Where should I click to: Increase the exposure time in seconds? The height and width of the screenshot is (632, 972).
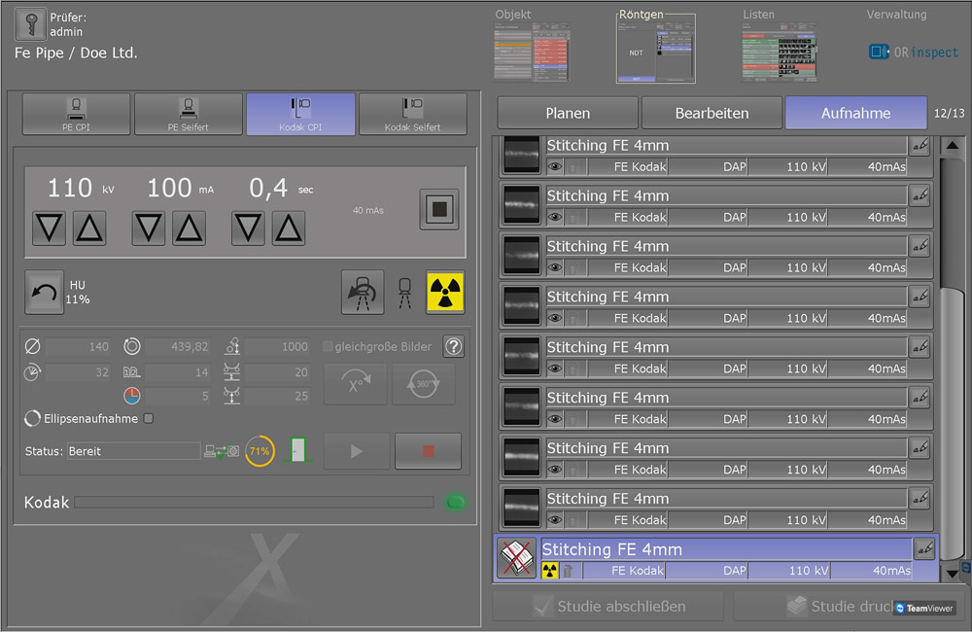coord(289,228)
